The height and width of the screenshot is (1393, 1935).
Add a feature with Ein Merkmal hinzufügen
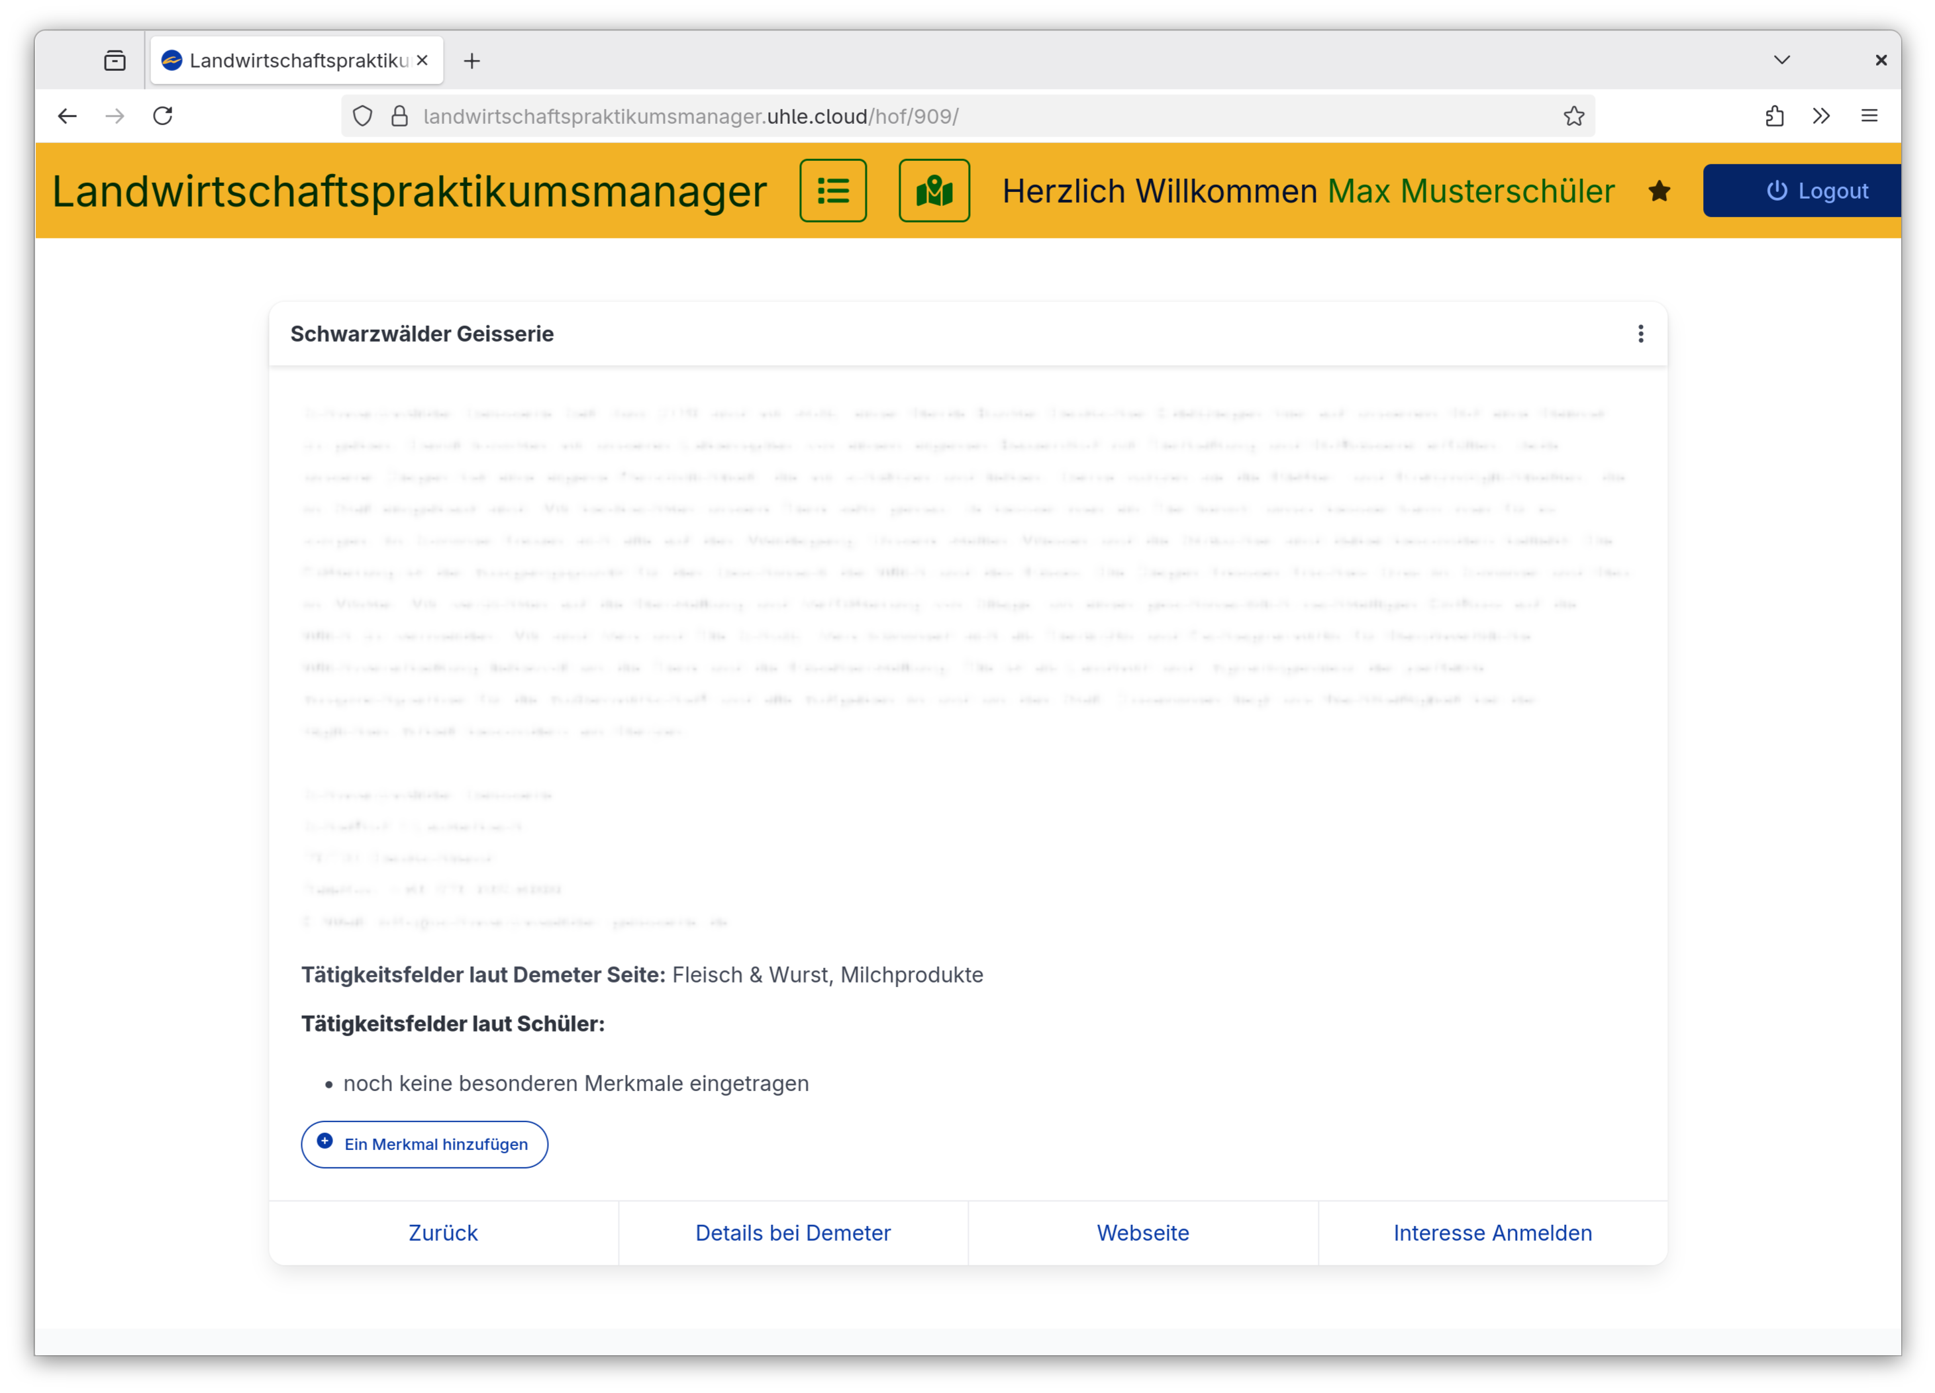click(x=424, y=1144)
